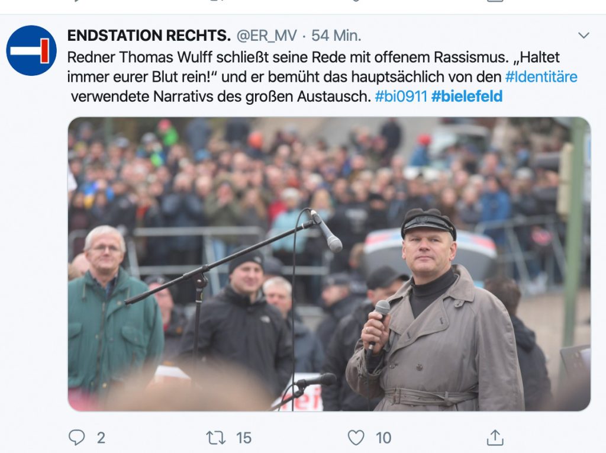Like the tweet with the heart icon
This screenshot has width=606, height=453.
tap(356, 438)
